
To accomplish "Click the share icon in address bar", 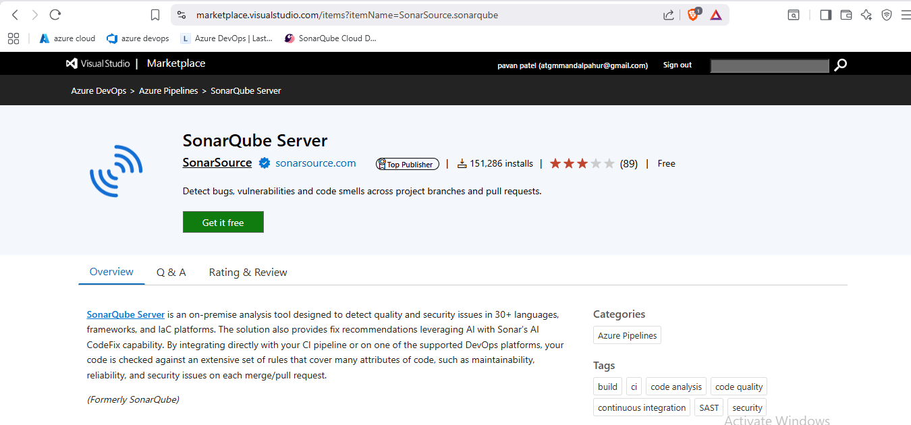I will pos(668,15).
